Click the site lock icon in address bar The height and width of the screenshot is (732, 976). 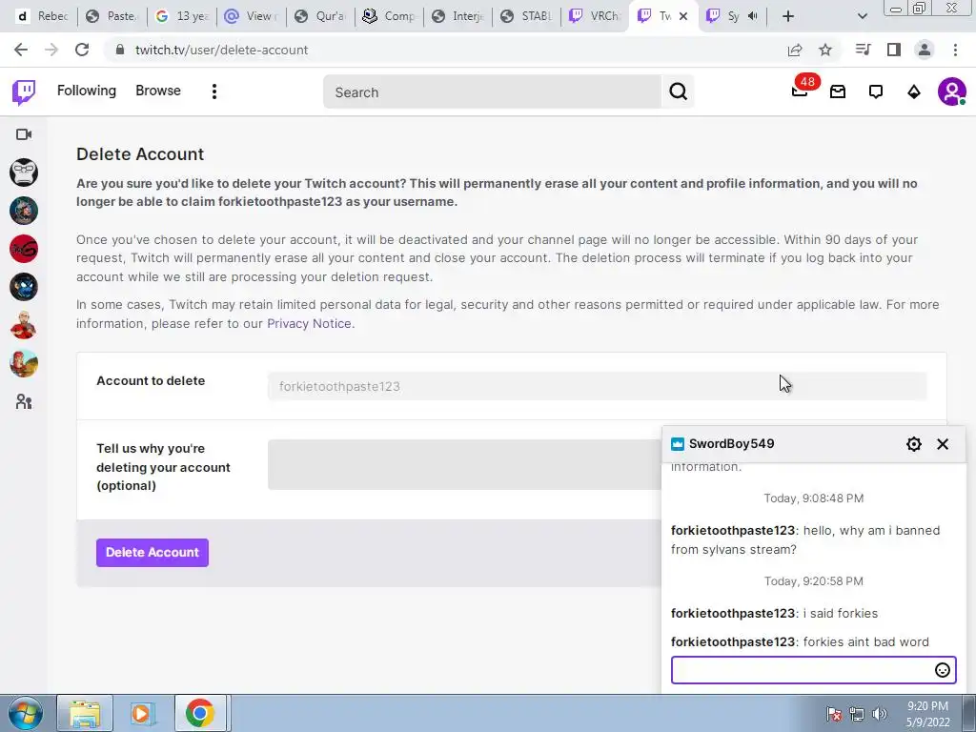[120, 50]
